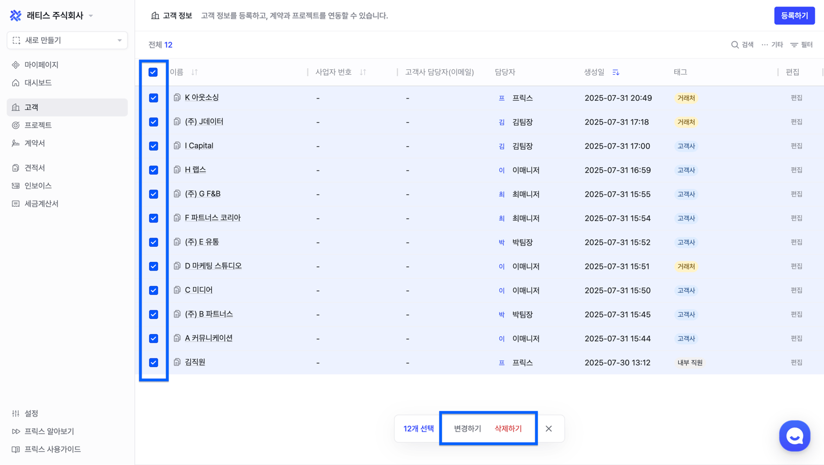The height and width of the screenshot is (465, 824).
Task: Uncheck the I Capital row checkbox
Action: pyautogui.click(x=153, y=146)
